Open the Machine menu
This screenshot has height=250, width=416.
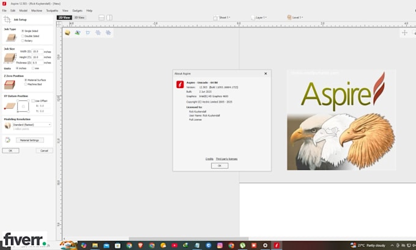[37, 10]
